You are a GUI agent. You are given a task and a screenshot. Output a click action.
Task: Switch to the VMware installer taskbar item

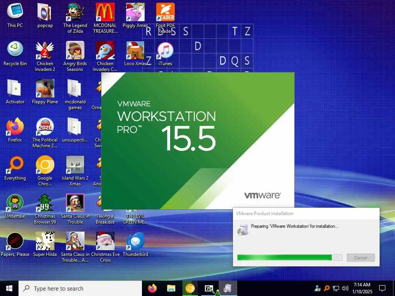coord(228,288)
